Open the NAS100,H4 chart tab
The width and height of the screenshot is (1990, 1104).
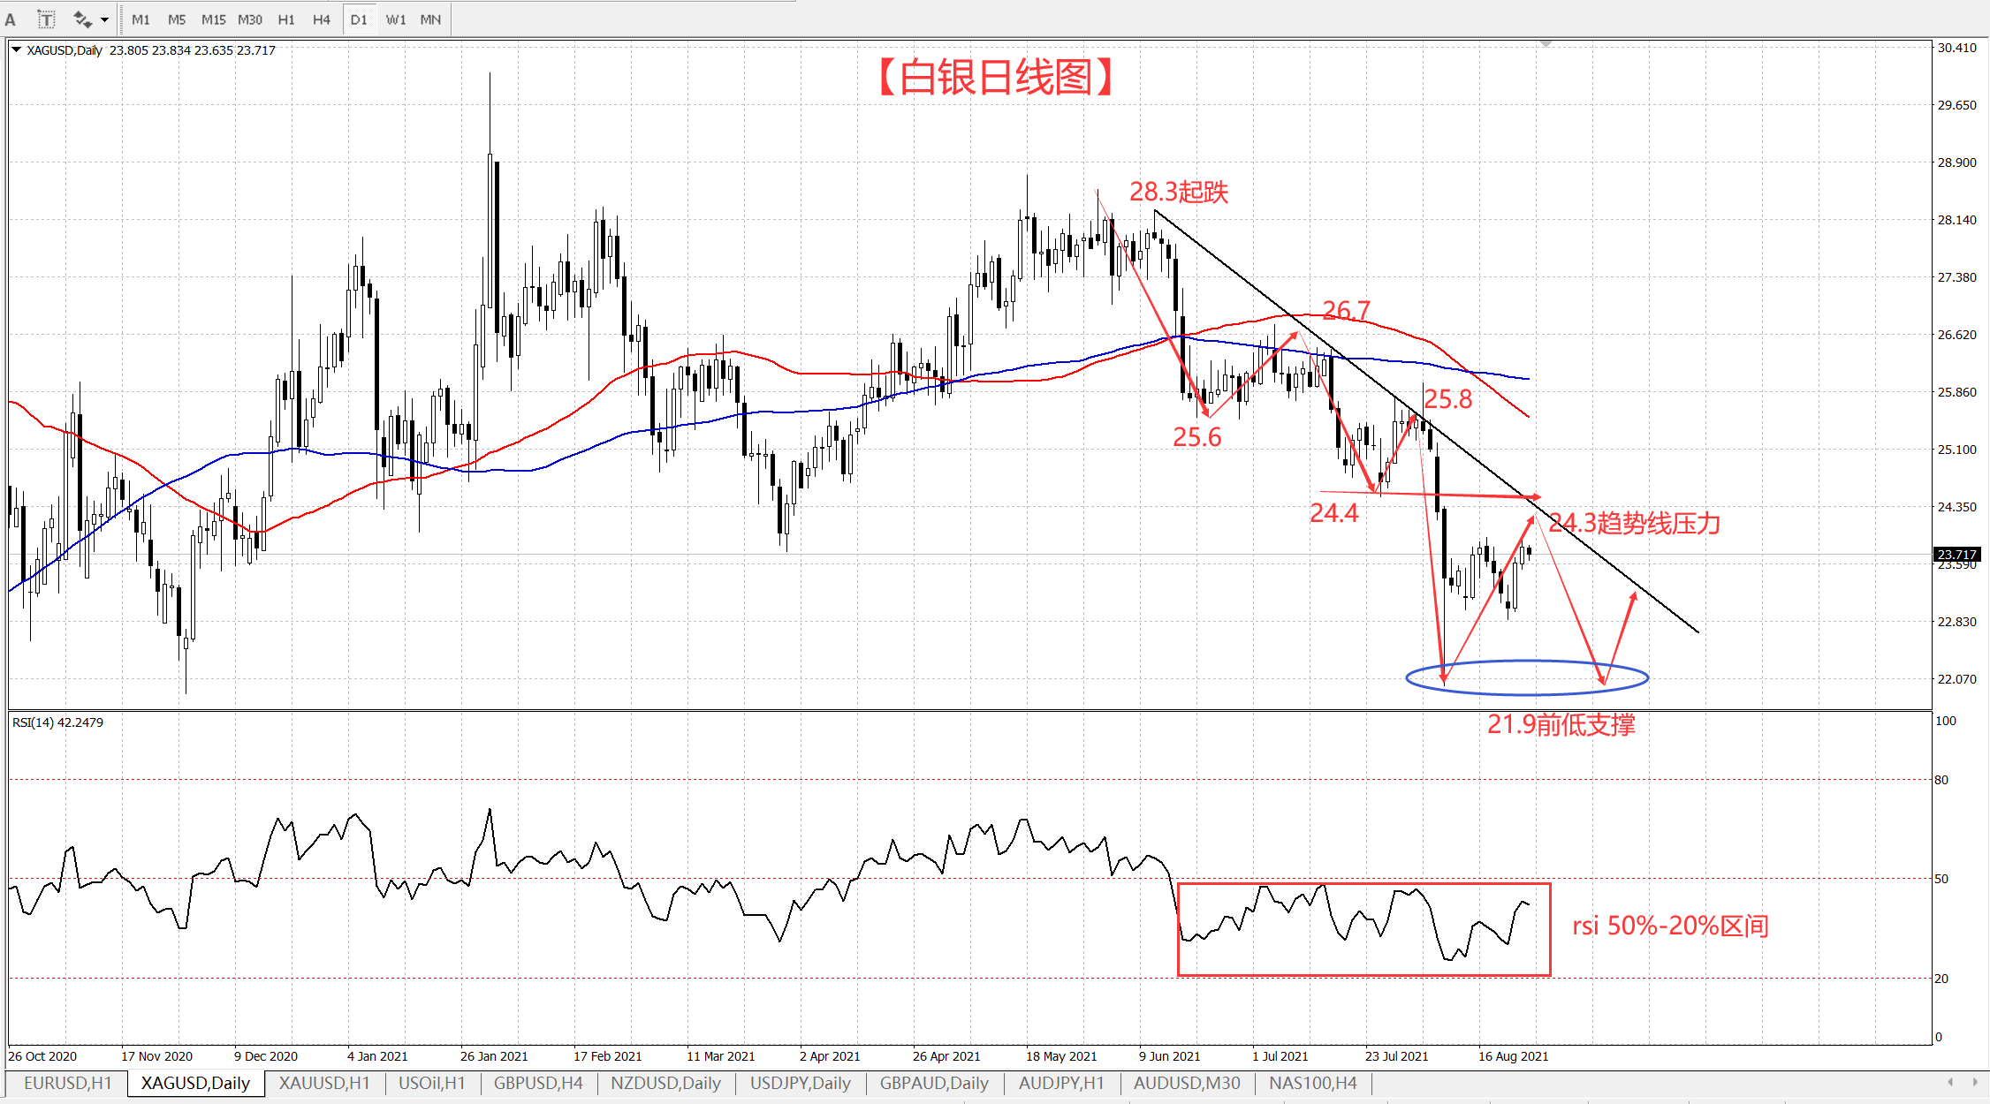(x=1312, y=1083)
